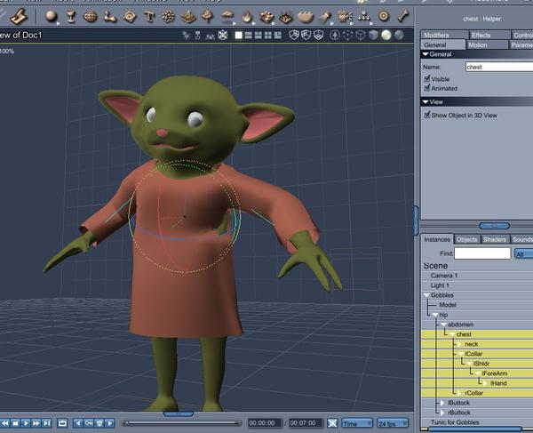This screenshot has height=433, width=533.
Task: Click the Find search field
Action: pyautogui.click(x=482, y=253)
